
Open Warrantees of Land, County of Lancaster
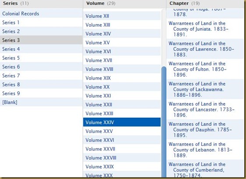[205, 109]
